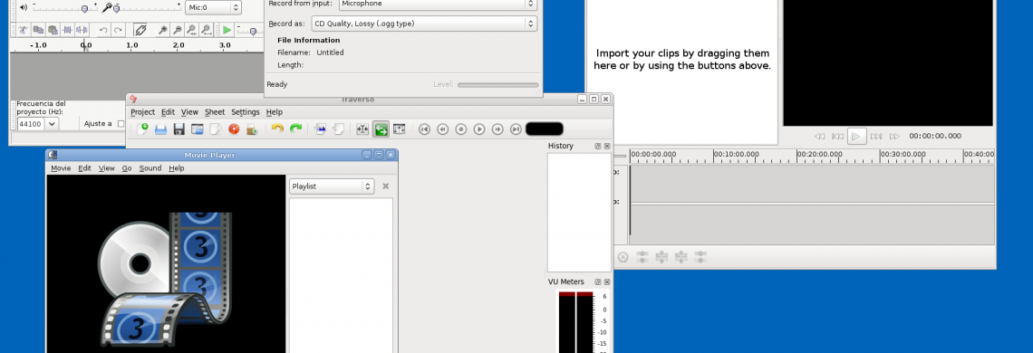This screenshot has height=353, width=1033.
Task: Click the undo arrow in Traverso toolbar
Action: [277, 129]
